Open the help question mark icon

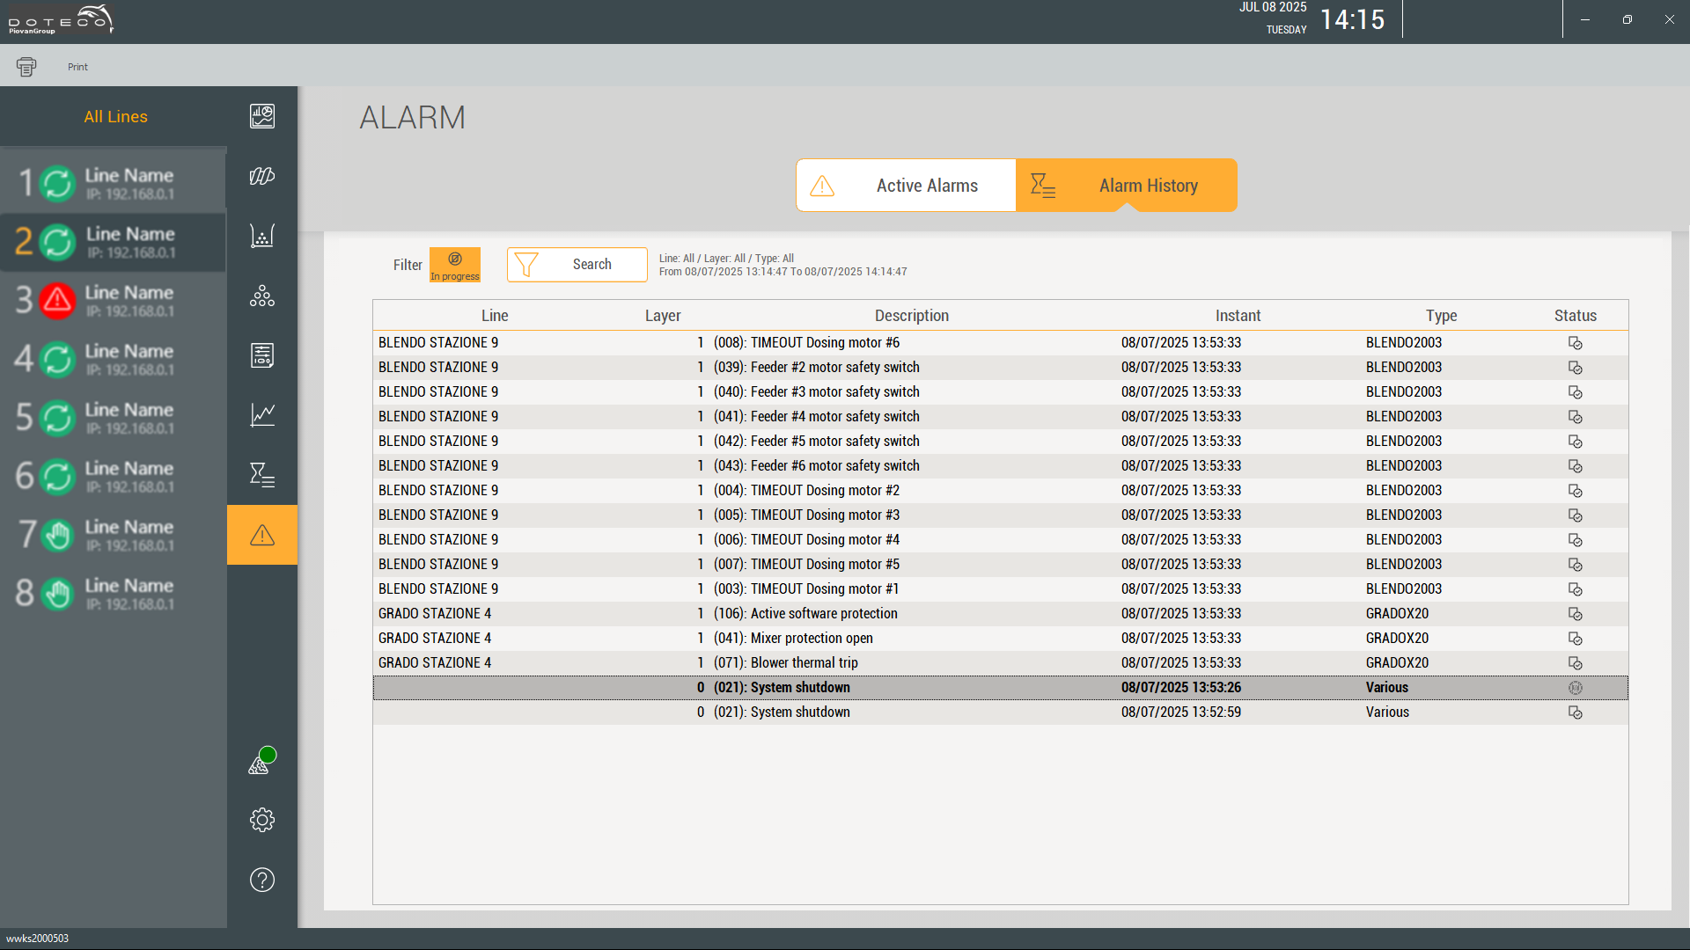(x=261, y=880)
